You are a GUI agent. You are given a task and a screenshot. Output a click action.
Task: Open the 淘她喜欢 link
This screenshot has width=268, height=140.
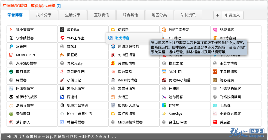(x=125, y=72)
